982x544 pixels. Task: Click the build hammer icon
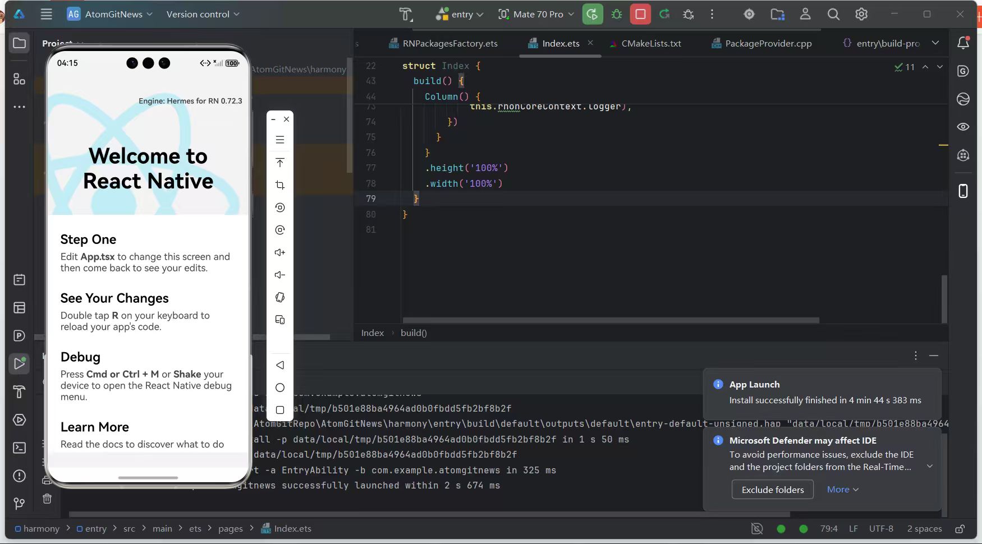pyautogui.click(x=406, y=14)
